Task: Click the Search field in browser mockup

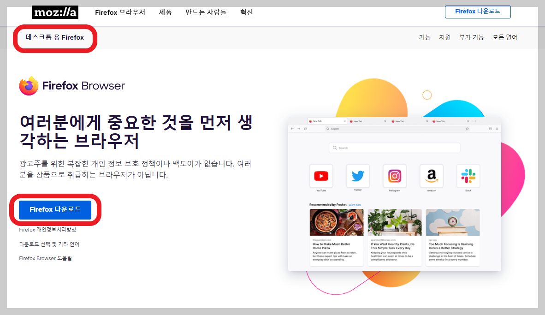Action: point(395,148)
